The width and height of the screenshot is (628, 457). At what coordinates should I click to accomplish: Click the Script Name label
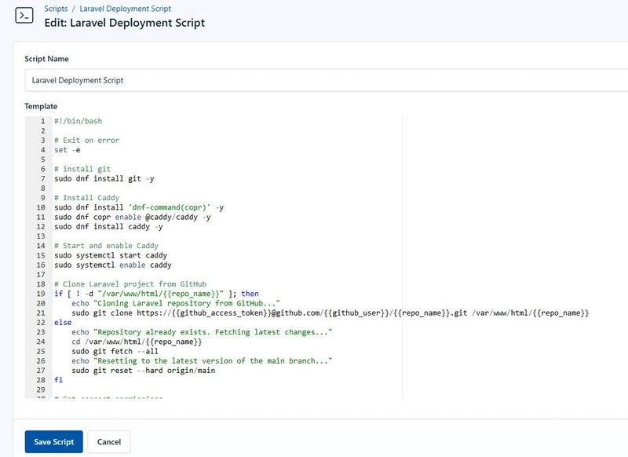[x=46, y=59]
